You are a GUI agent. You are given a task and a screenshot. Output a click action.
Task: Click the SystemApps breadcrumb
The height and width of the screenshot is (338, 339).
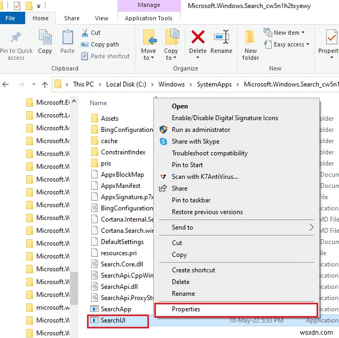click(214, 84)
